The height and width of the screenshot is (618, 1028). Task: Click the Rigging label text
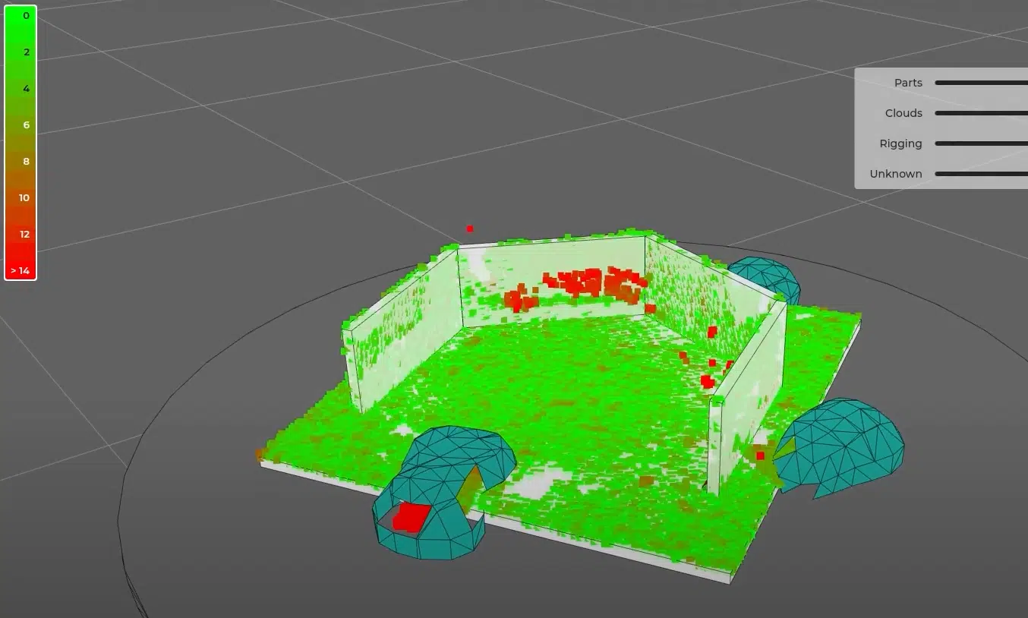[x=900, y=143]
